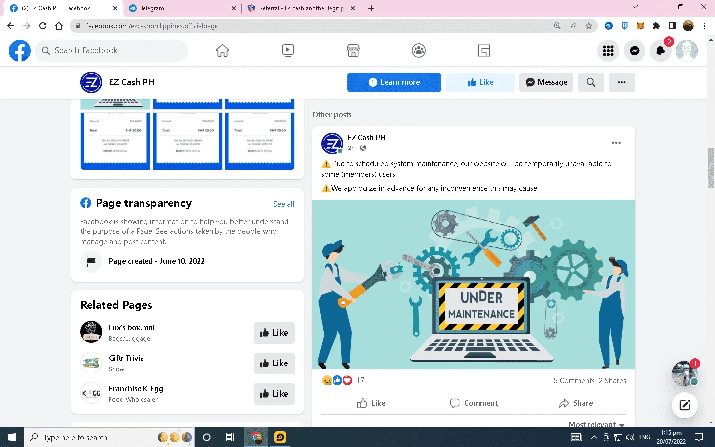Search within the EZ Cash PH page
Screen dimensions: 715x447
[x=591, y=82]
